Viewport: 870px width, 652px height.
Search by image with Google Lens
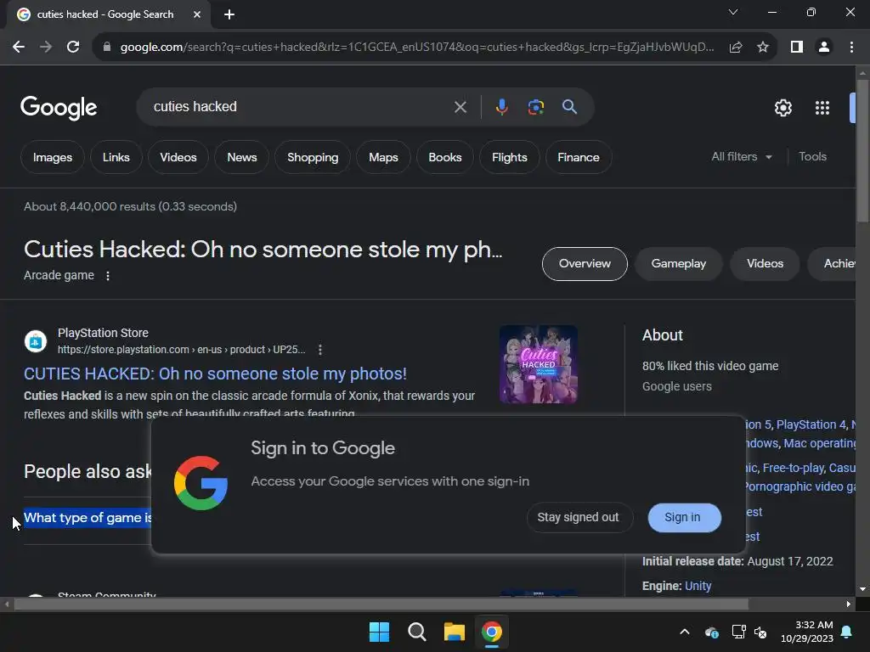coord(536,106)
